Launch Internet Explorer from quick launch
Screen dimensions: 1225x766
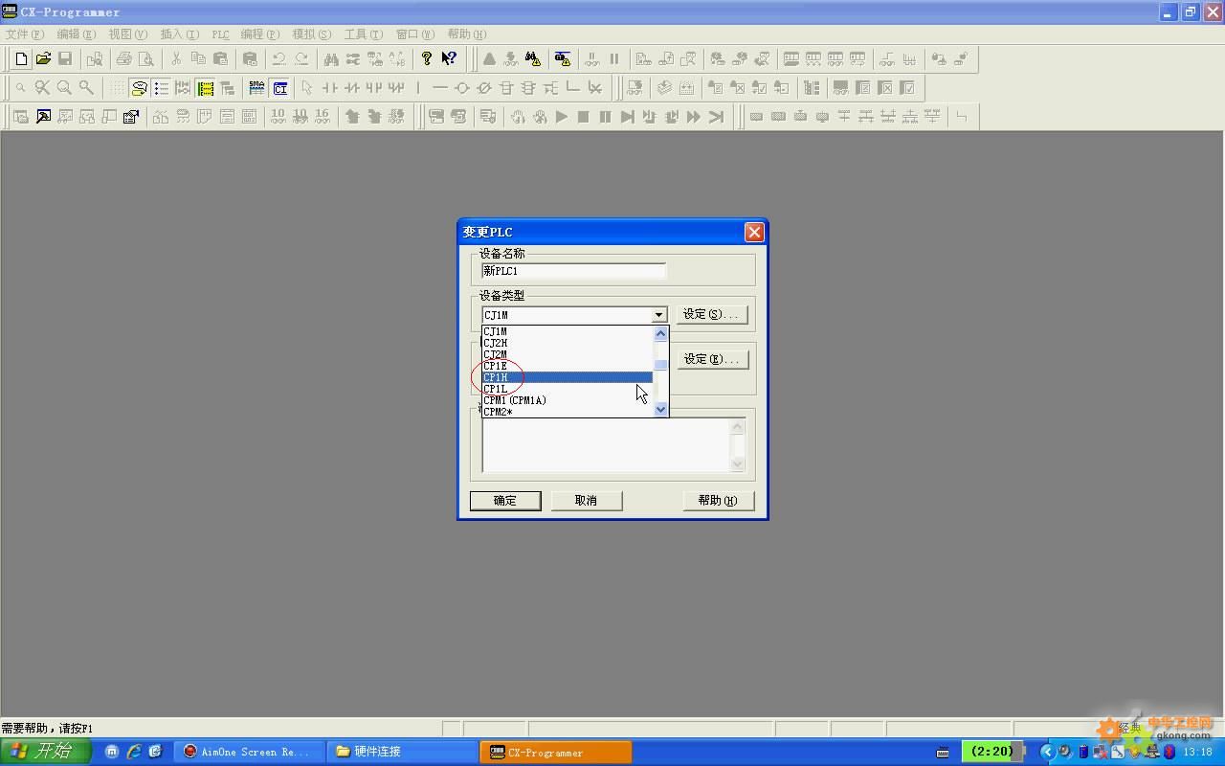coord(134,752)
